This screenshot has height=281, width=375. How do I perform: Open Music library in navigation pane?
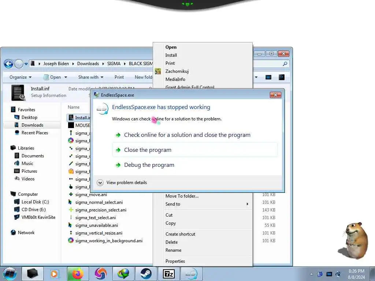27,164
